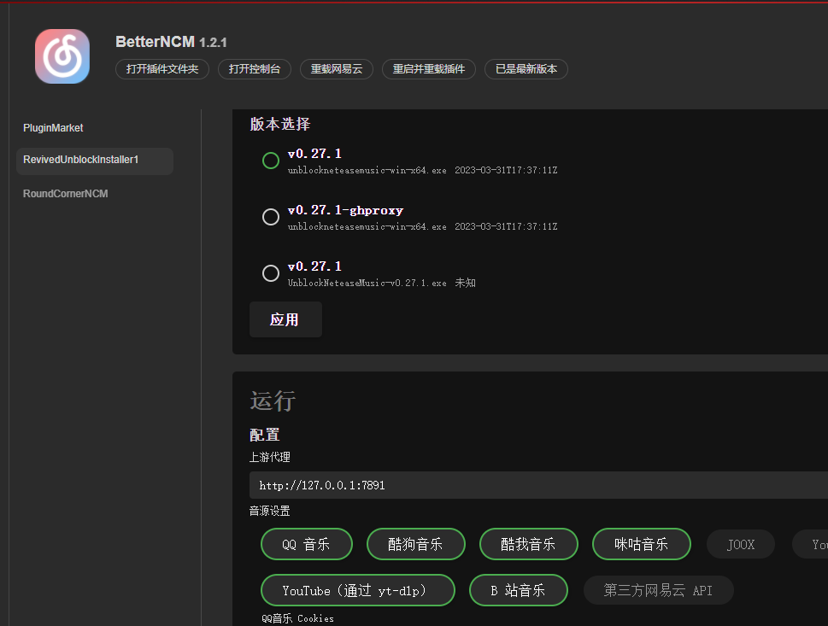Viewport: 828px width, 626px height.
Task: Click the BetterNCM app logo icon
Action: [x=62, y=56]
